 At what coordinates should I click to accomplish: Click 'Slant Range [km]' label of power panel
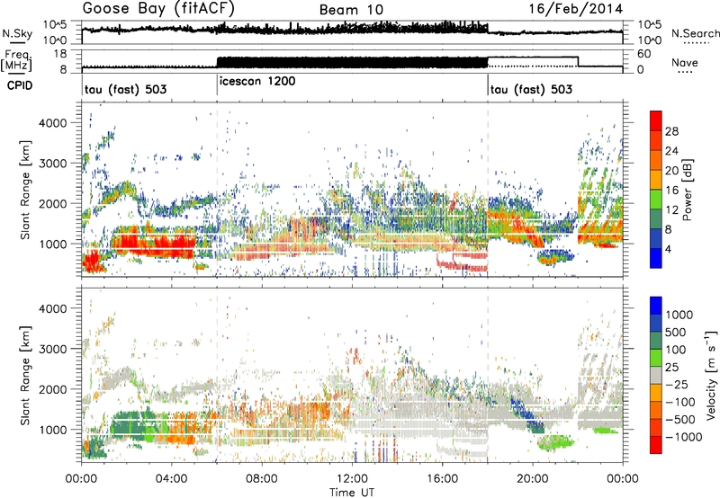coord(25,190)
